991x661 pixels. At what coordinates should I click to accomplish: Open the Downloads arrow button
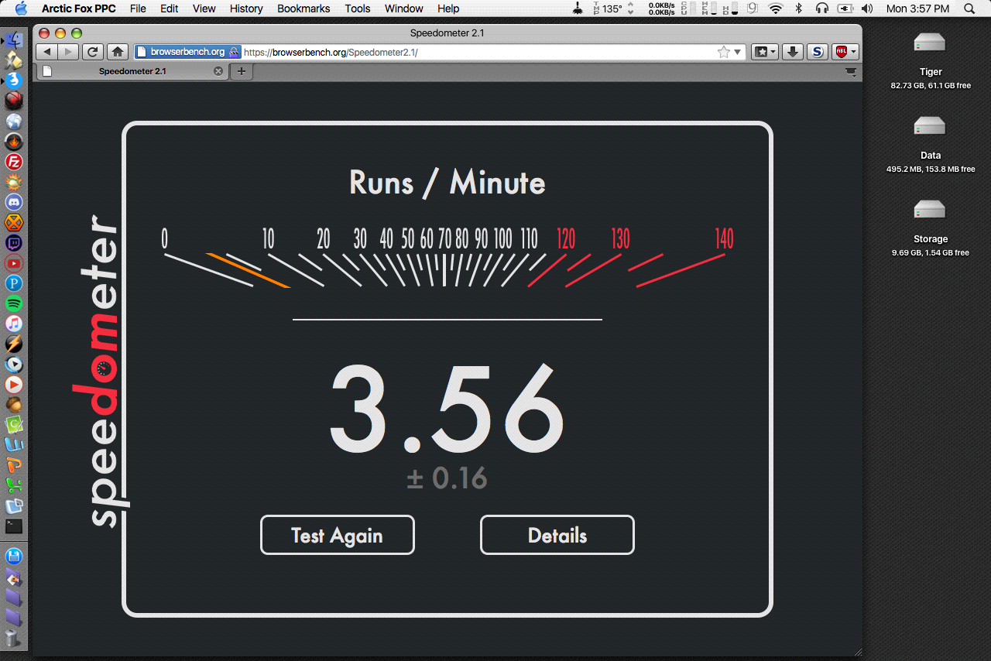[x=792, y=52]
